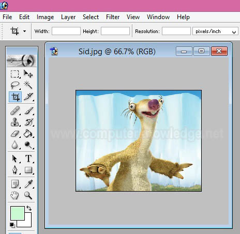
Task: Select the Path Selection tool
Action: click(x=15, y=159)
